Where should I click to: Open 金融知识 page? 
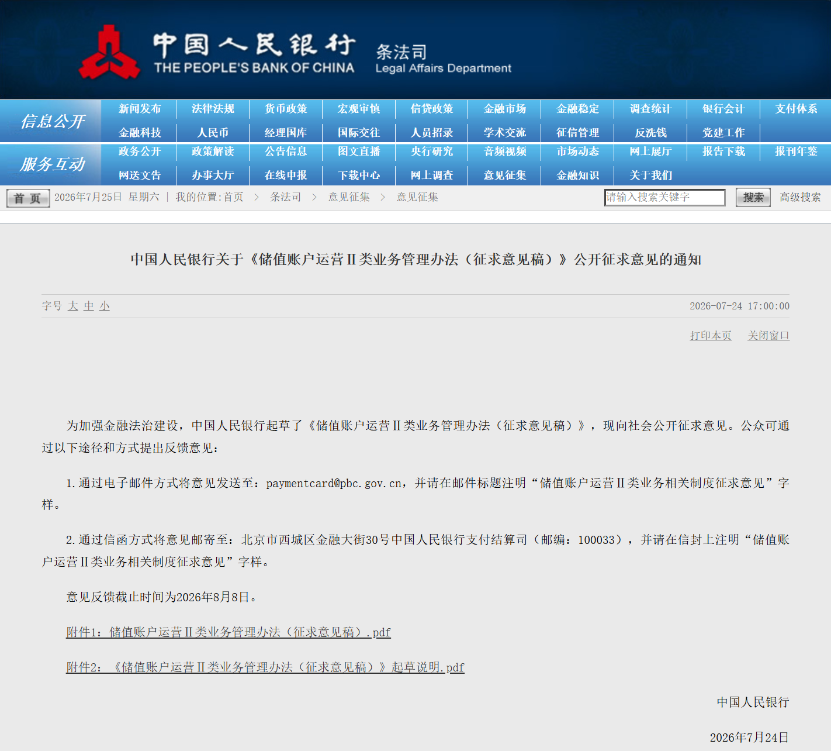pos(578,175)
